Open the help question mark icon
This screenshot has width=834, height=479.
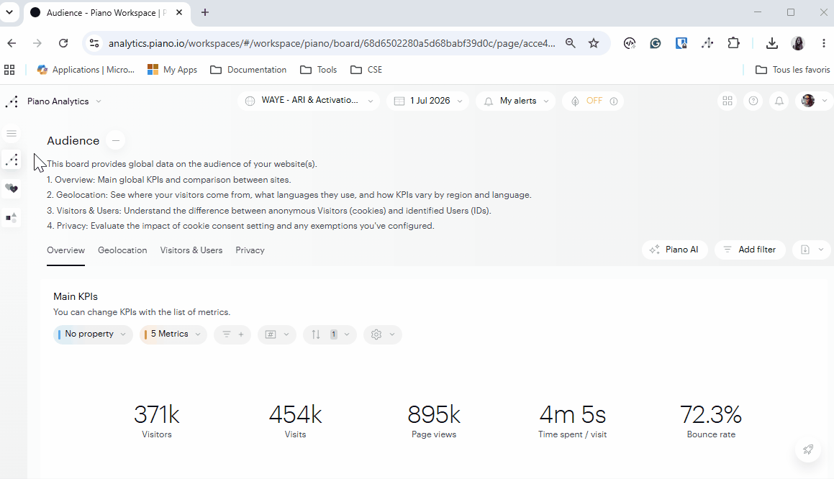click(753, 101)
